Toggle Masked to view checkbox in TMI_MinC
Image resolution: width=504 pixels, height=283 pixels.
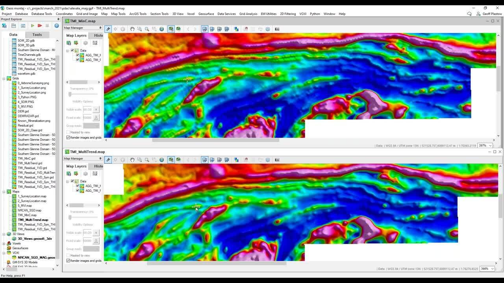pos(68,132)
